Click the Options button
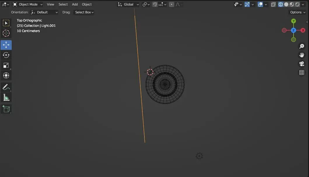Image resolution: width=309 pixels, height=177 pixels. click(x=297, y=12)
